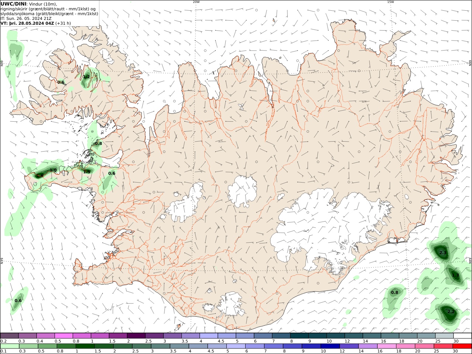Select the upper legend swatch labeled 18
472x354 pixels.
408,336
